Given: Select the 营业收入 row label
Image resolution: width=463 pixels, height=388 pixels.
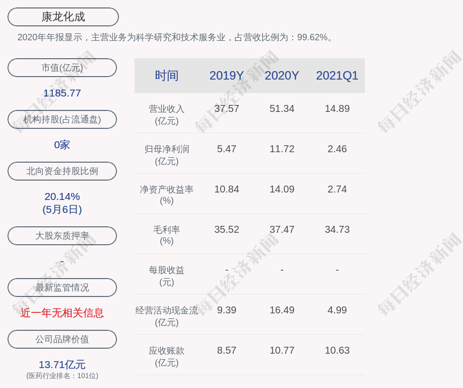Looking at the screenshot, I should tap(167, 109).
